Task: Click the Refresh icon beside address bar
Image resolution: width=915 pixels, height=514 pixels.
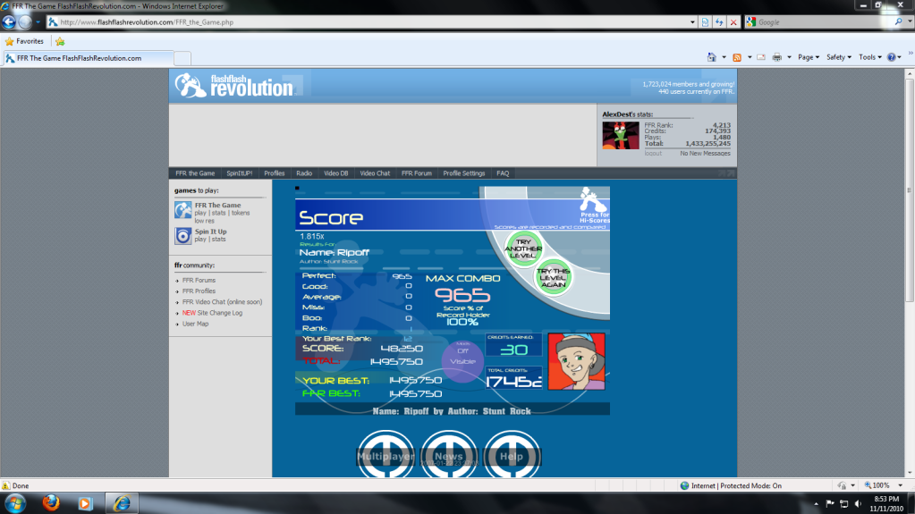Action: coord(718,22)
